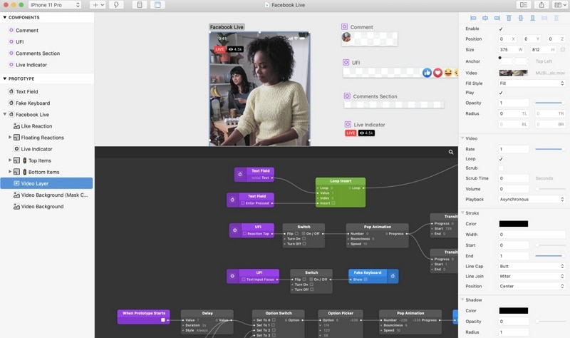Screen dimensions: 570x338
Task: Click the add (+) button in toolbar
Action: pyautogui.click(x=98, y=5)
